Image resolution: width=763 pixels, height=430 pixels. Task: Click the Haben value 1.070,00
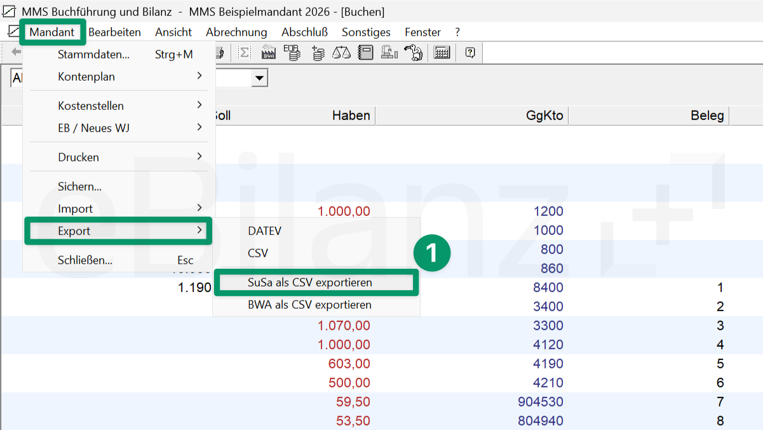[x=342, y=326]
